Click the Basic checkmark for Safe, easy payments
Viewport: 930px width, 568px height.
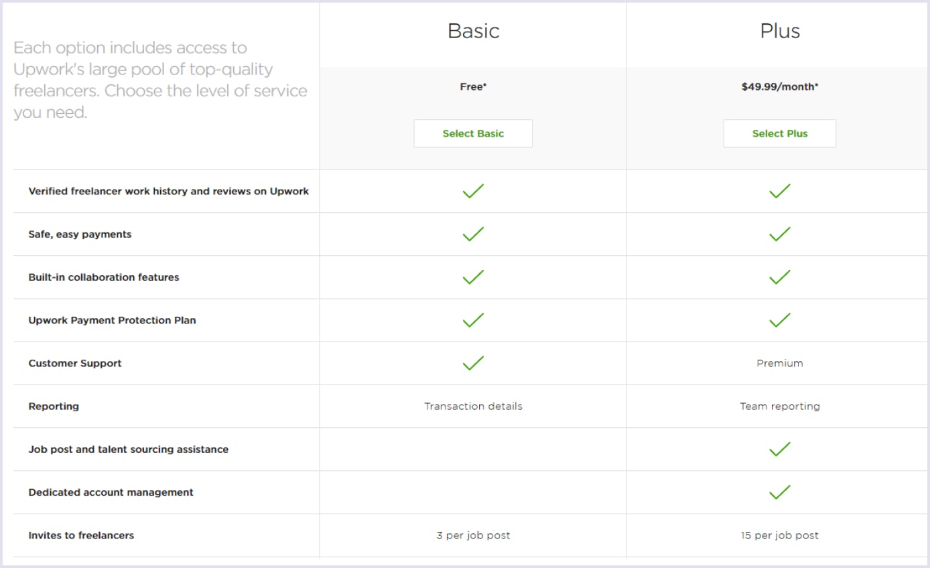click(473, 234)
